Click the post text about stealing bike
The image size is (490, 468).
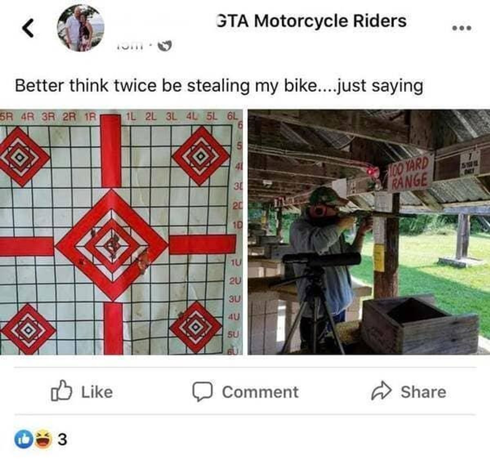tap(219, 86)
